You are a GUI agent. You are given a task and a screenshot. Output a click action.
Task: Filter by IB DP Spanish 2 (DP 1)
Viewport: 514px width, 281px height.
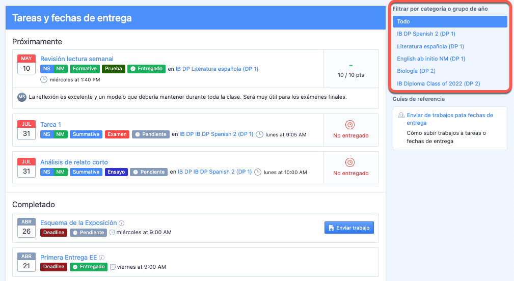click(x=426, y=34)
